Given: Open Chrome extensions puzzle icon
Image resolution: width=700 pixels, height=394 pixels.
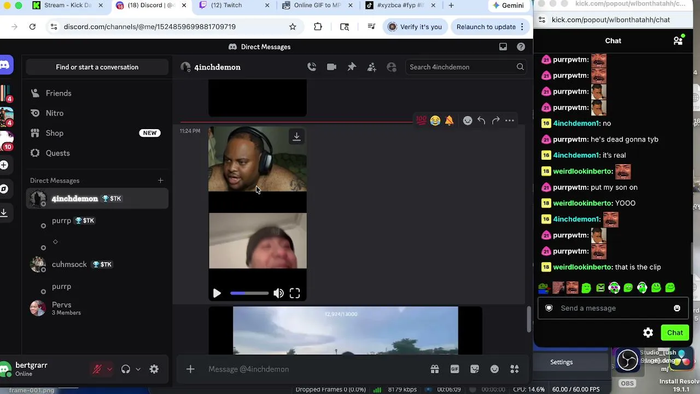Looking at the screenshot, I should tap(318, 27).
